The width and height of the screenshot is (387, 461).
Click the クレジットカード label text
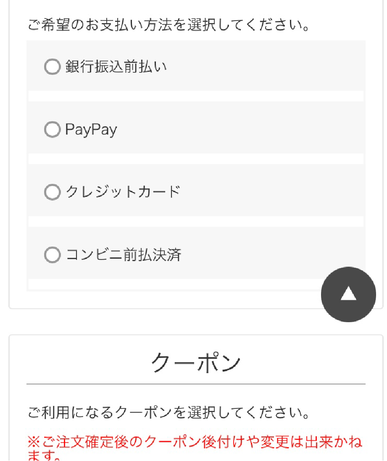click(123, 192)
